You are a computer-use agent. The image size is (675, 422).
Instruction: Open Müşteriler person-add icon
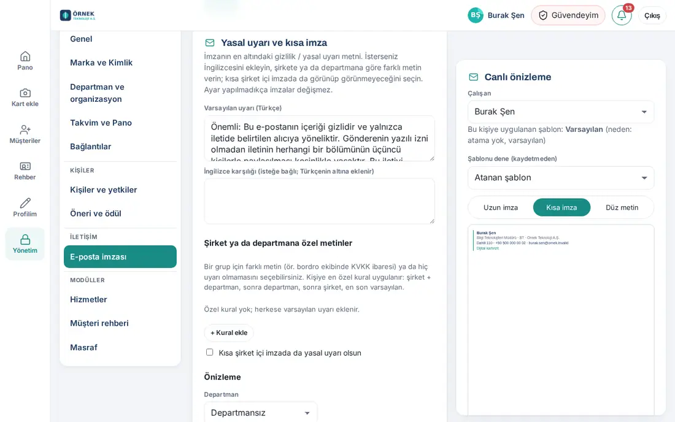click(x=25, y=129)
